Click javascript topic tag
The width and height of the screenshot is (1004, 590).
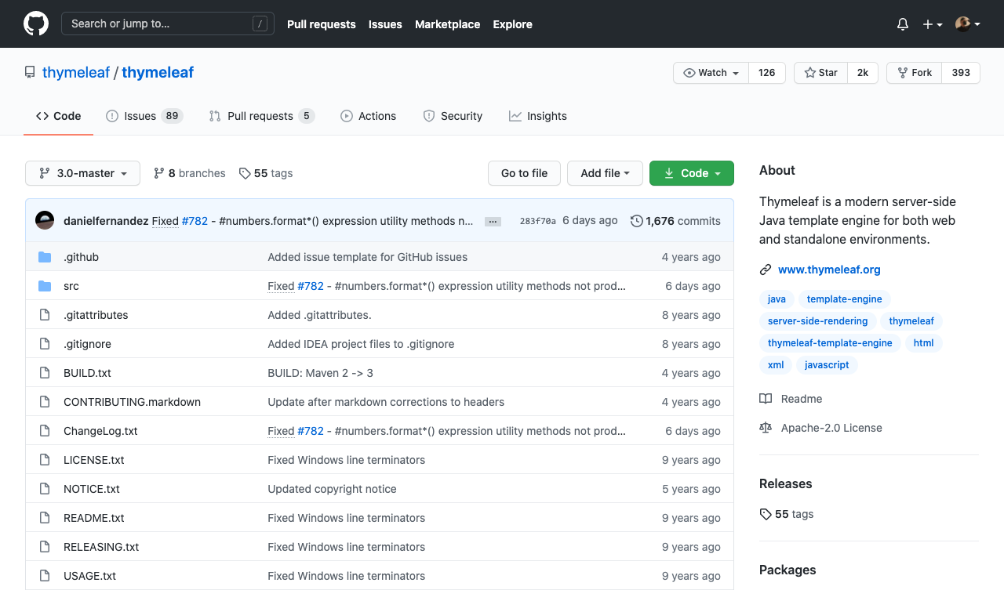tap(827, 365)
